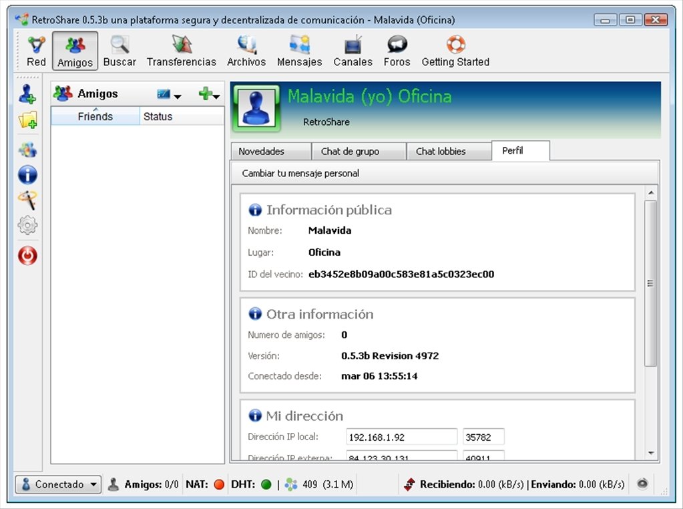Sort by the Status column header

182,116
